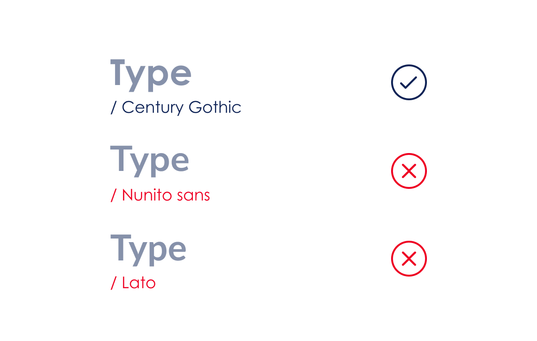Select the Type heading above Lato
Screen dimensions: 537x341
(148, 248)
